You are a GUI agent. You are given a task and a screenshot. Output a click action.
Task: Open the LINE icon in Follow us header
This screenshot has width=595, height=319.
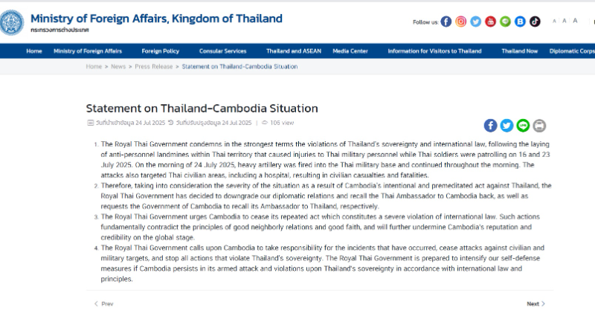click(505, 22)
